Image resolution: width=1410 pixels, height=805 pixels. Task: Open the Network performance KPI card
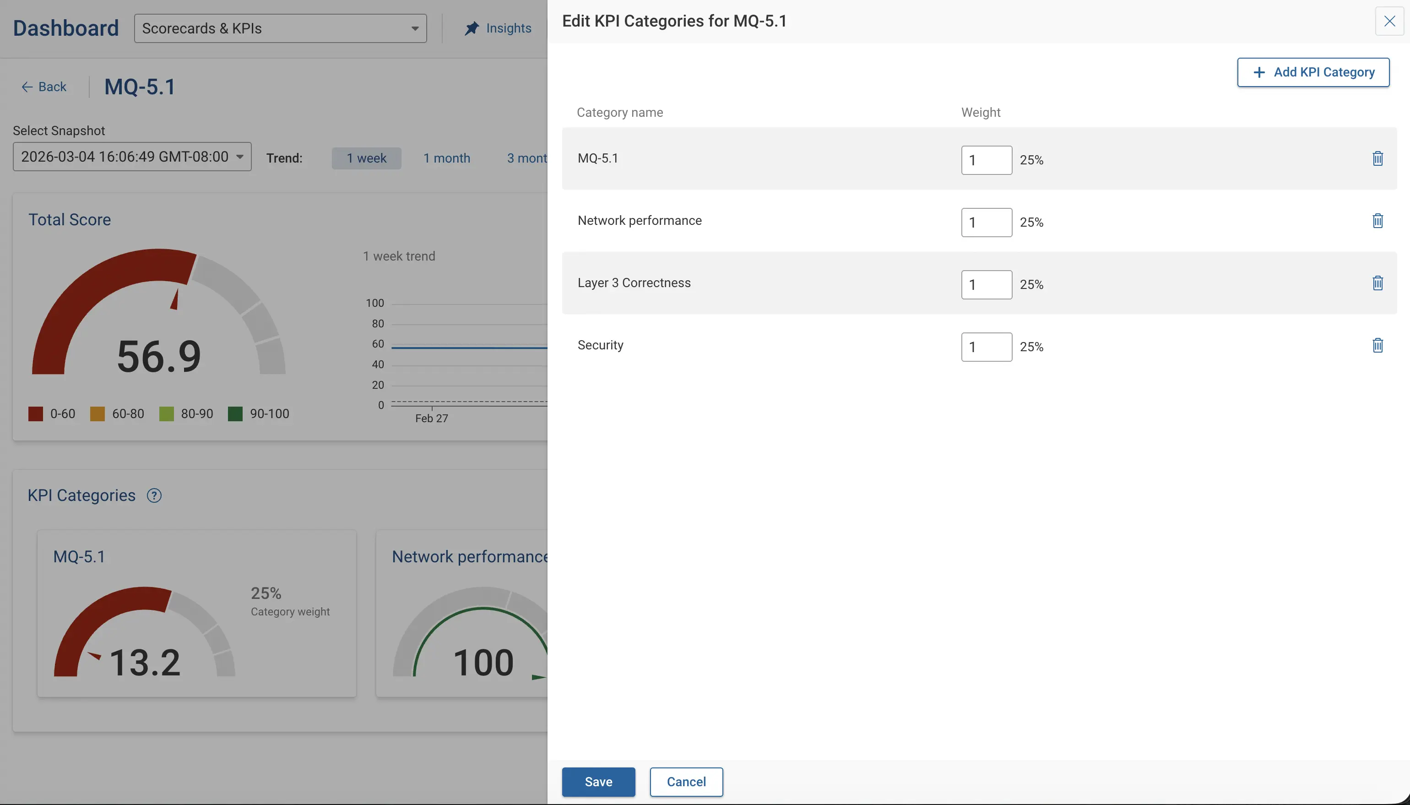click(462, 613)
